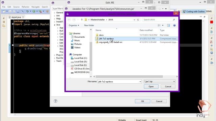Click the New file toolbar icon
Image resolution: width=216 pixels, height=121 pixels.
coord(4,11)
